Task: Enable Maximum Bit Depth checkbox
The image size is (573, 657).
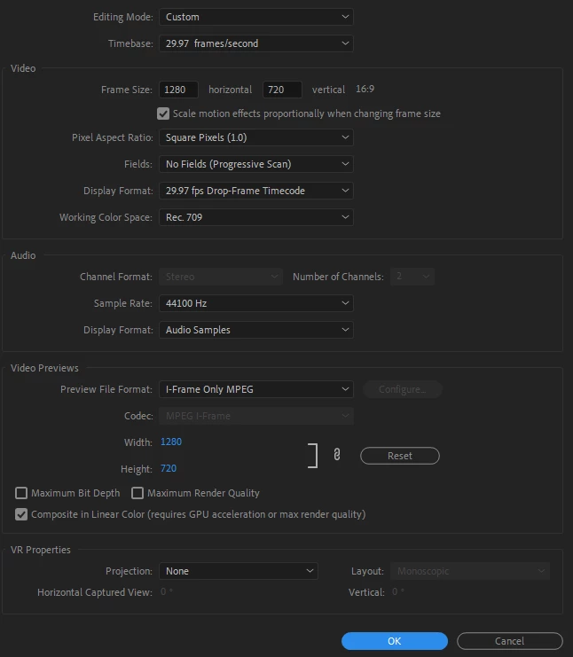Action: (21, 493)
